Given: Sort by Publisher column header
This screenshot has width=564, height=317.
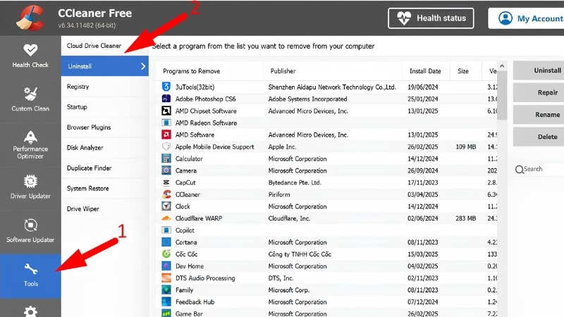Looking at the screenshot, I should [332, 71].
